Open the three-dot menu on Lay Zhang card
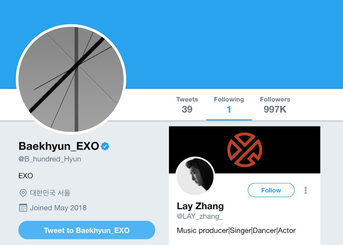The height and width of the screenshot is (245, 343). point(305,190)
